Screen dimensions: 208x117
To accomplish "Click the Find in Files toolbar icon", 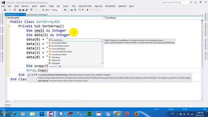I will tap(65, 10).
